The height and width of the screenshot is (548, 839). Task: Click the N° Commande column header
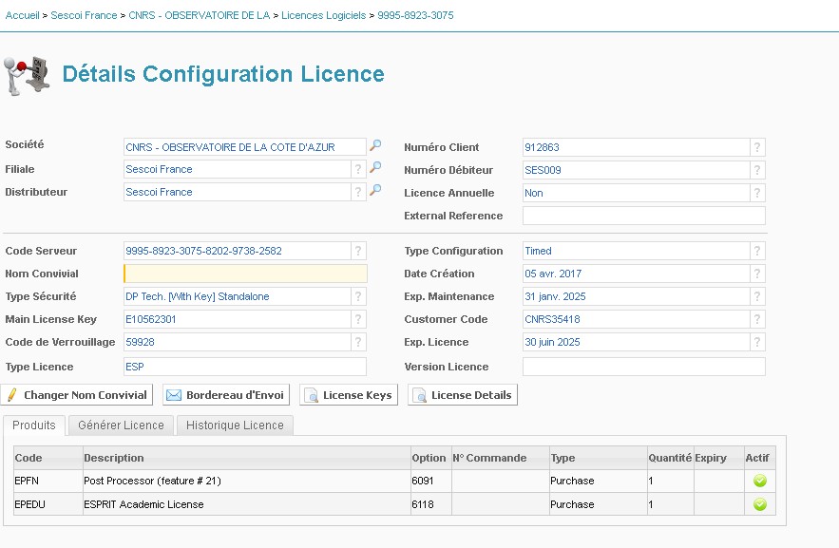[x=501, y=458]
